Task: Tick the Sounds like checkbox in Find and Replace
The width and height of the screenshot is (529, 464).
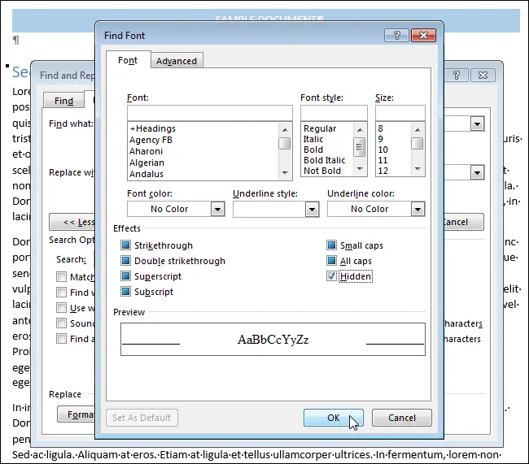Action: point(61,323)
